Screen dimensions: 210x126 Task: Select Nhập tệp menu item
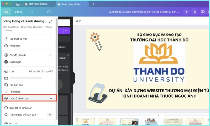pos(29,46)
